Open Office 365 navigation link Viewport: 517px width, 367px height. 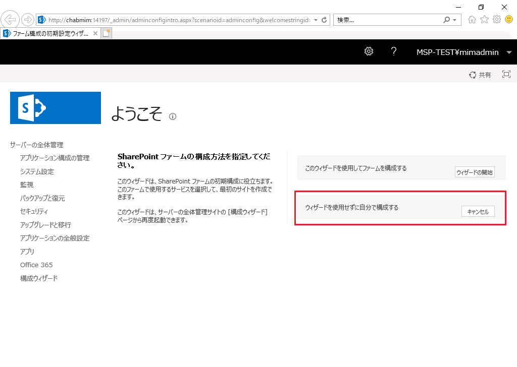click(x=36, y=265)
